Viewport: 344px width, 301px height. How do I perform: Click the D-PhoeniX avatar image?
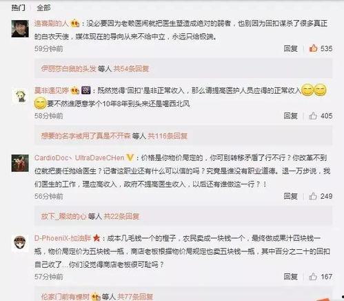click(x=20, y=243)
